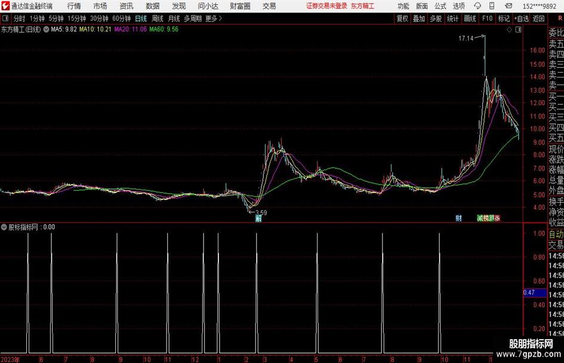Open the 多周期 multi-period view
Viewport: 564px width, 363px height.
pos(193,18)
